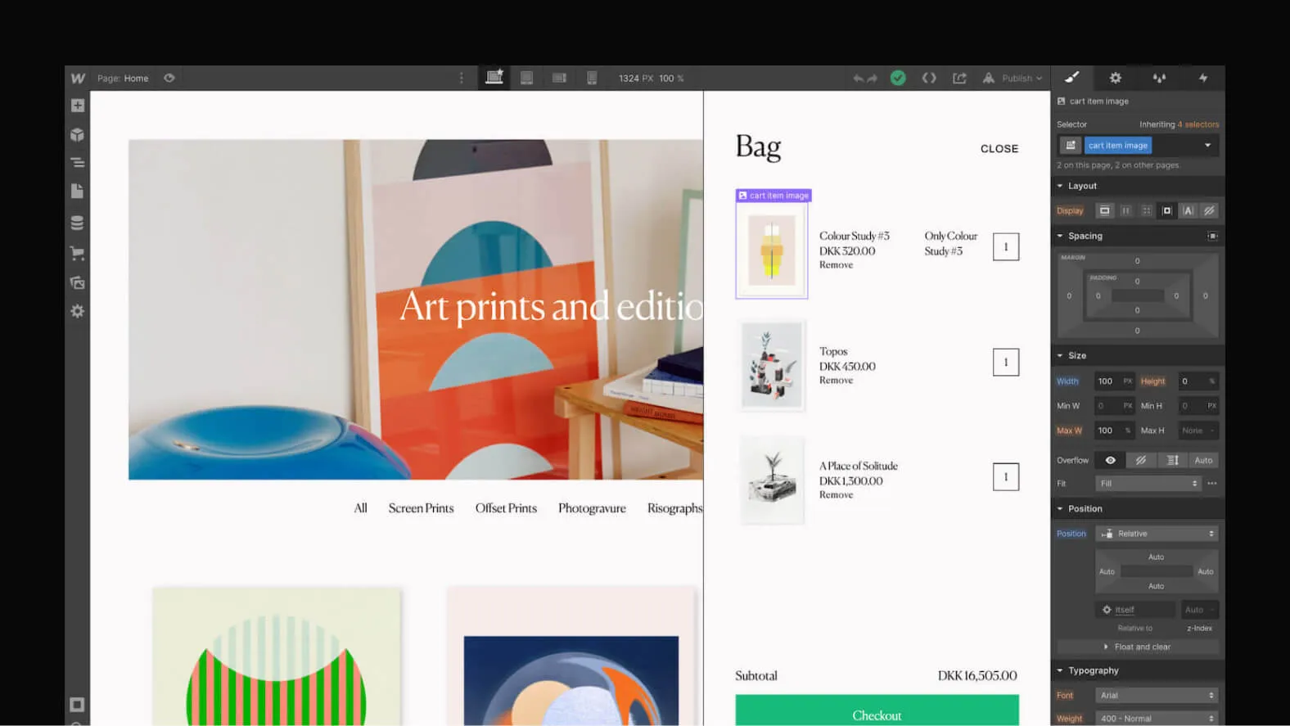Switch to the Tablet breakpoint
The height and width of the screenshot is (726, 1290).
(x=526, y=78)
